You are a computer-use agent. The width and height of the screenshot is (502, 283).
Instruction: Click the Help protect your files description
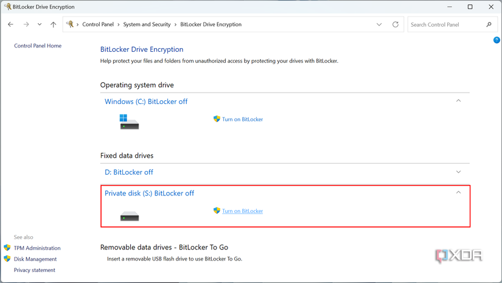[219, 61]
